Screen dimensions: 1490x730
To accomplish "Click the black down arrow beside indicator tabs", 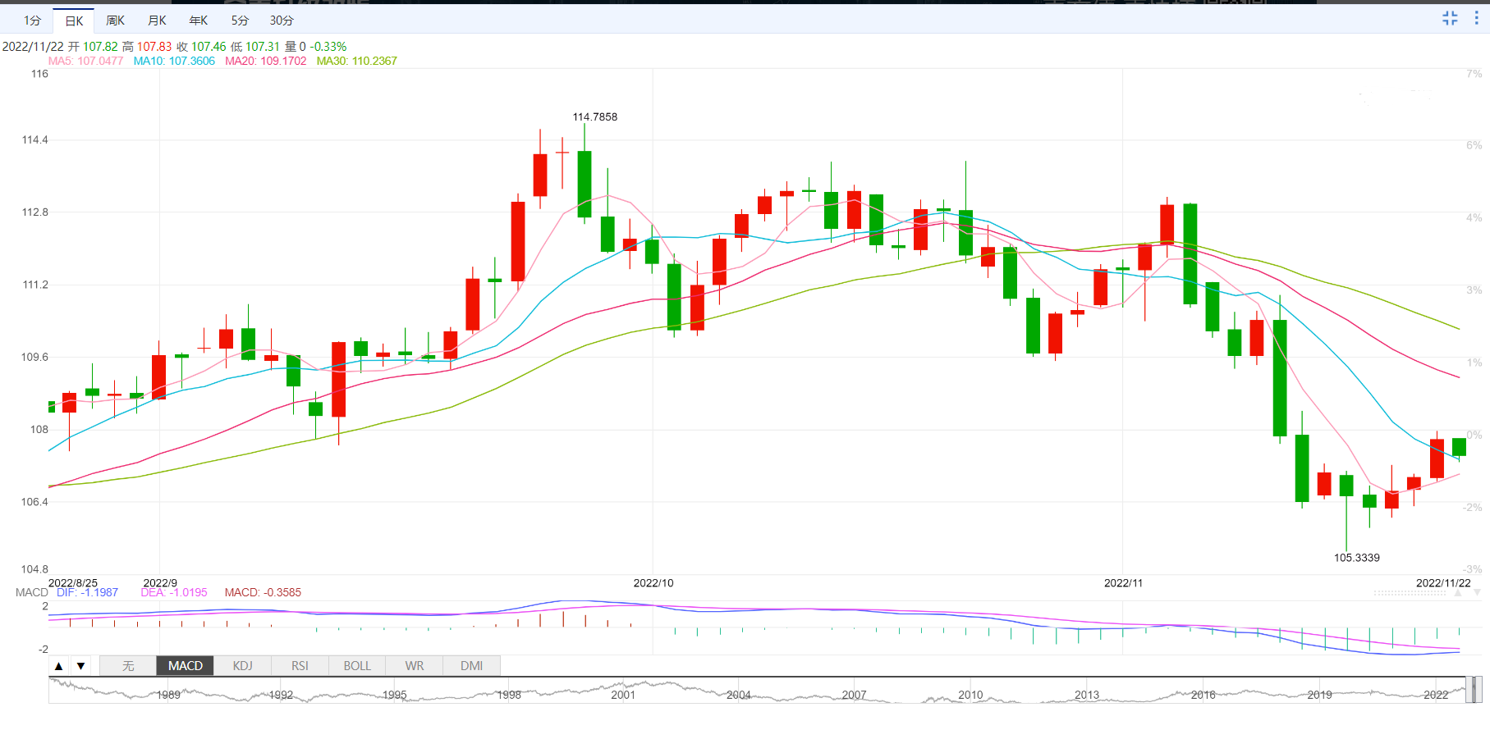I will point(80,666).
